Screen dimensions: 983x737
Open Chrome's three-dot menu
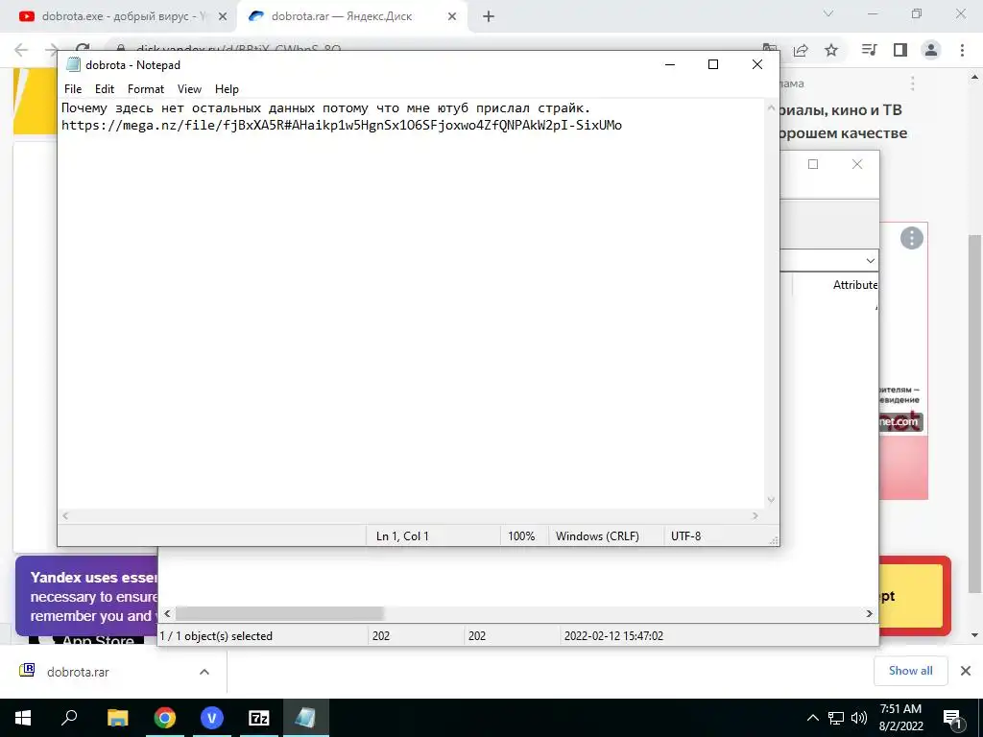click(x=962, y=50)
